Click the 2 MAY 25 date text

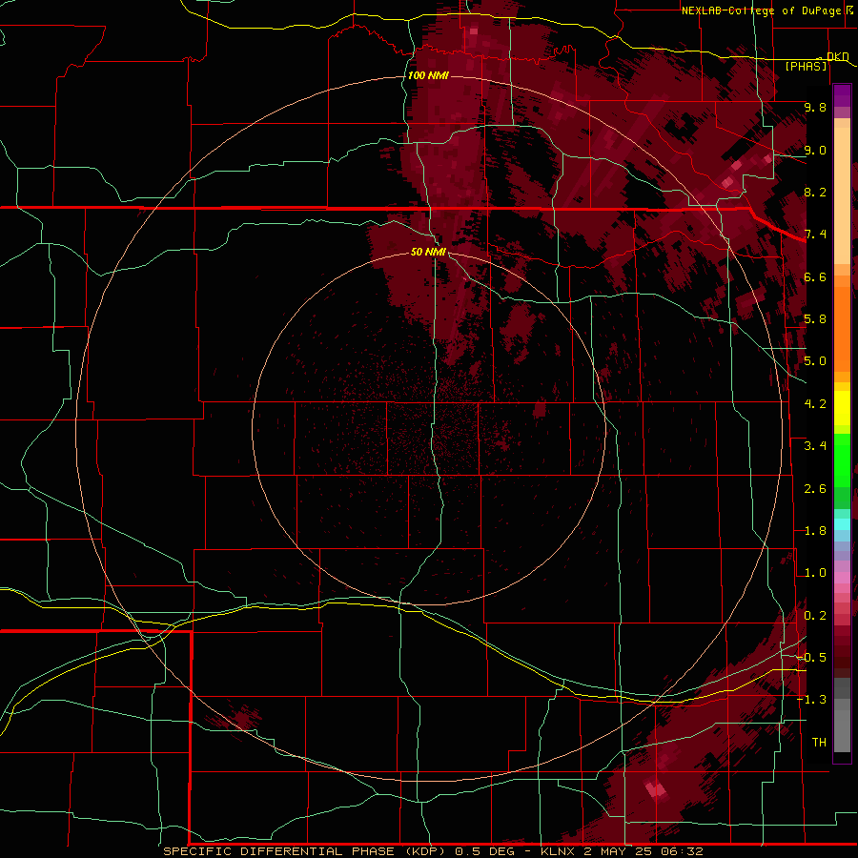[620, 851]
